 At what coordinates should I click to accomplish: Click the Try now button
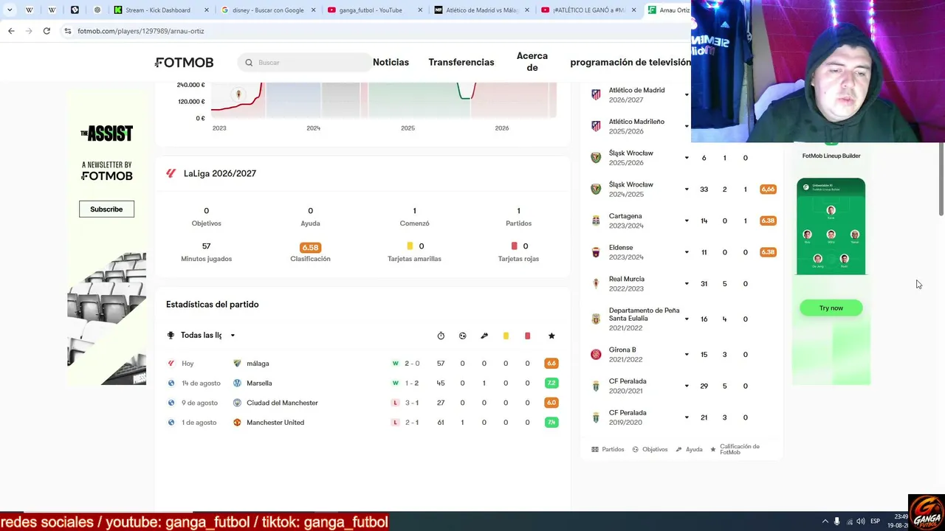pos(831,308)
